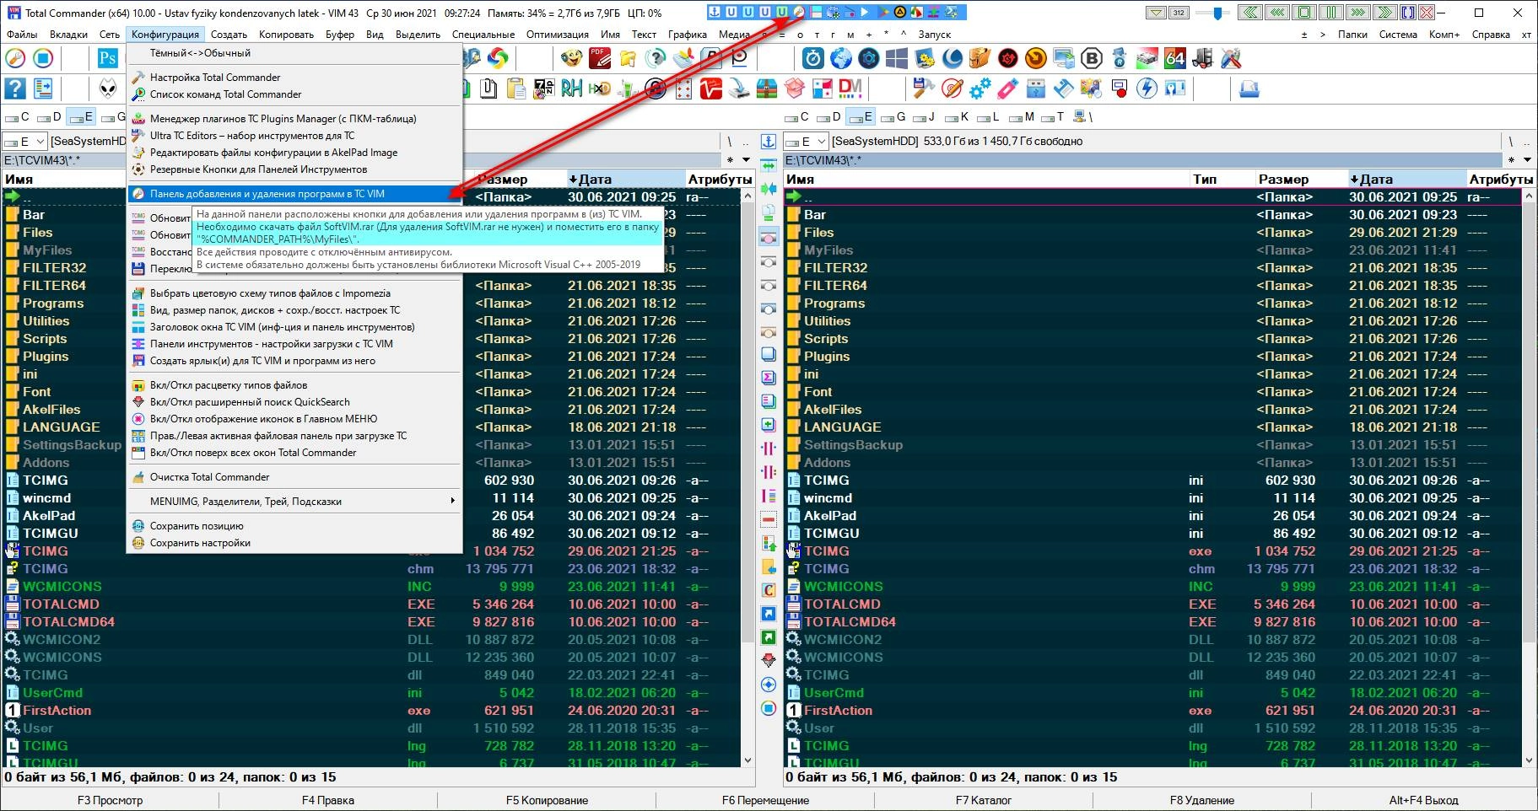Click the Alt+F4 Выход button
The height and width of the screenshot is (811, 1538).
(1423, 800)
